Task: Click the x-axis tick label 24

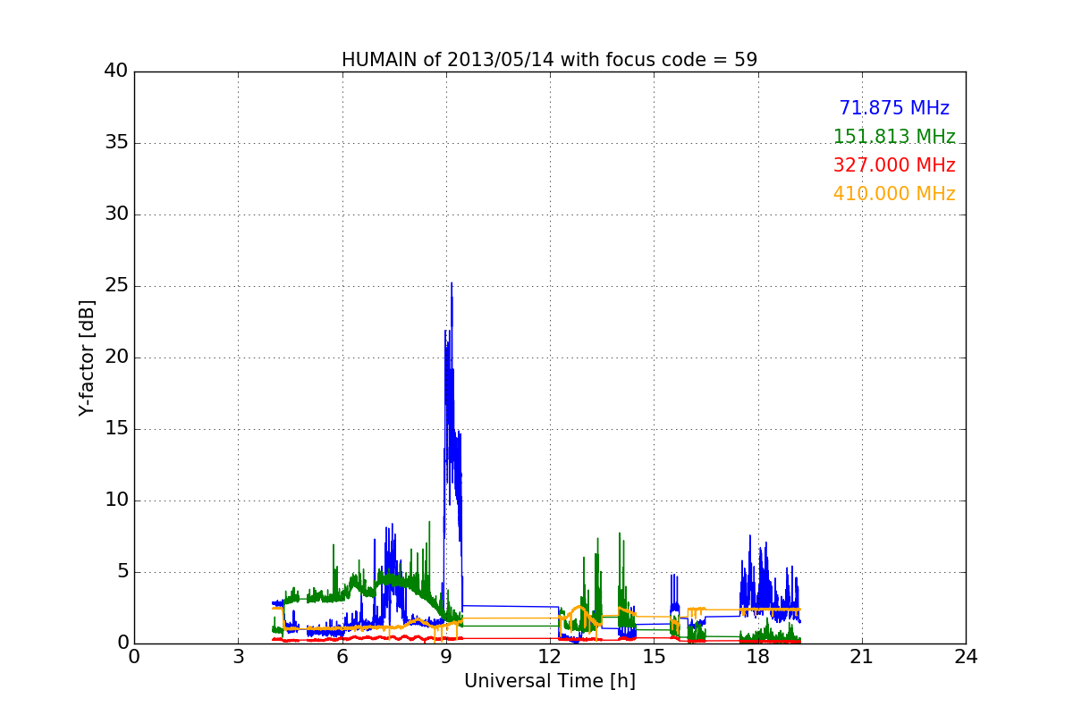Action: (x=966, y=657)
